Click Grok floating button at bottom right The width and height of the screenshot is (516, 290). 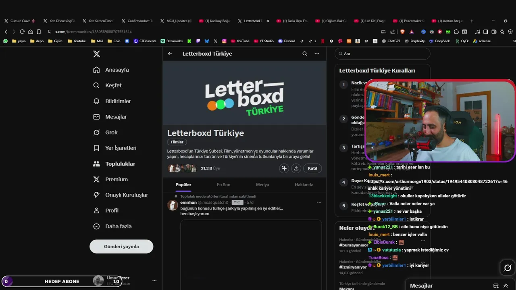coord(508,267)
